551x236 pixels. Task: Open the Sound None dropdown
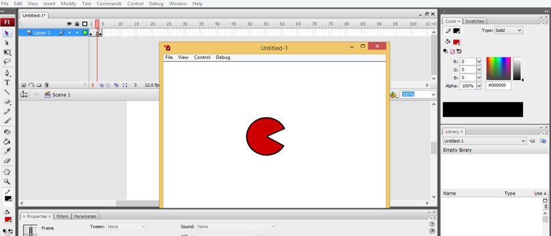pyautogui.click(x=236, y=227)
